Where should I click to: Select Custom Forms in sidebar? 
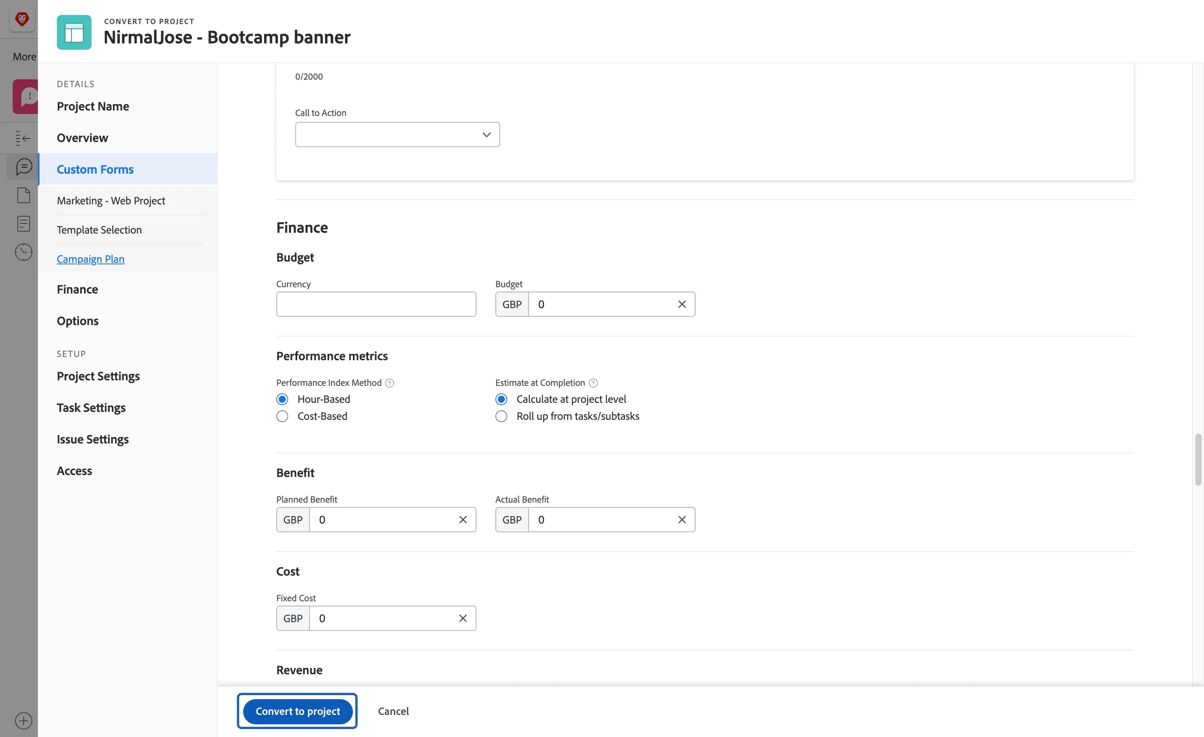pos(128,169)
